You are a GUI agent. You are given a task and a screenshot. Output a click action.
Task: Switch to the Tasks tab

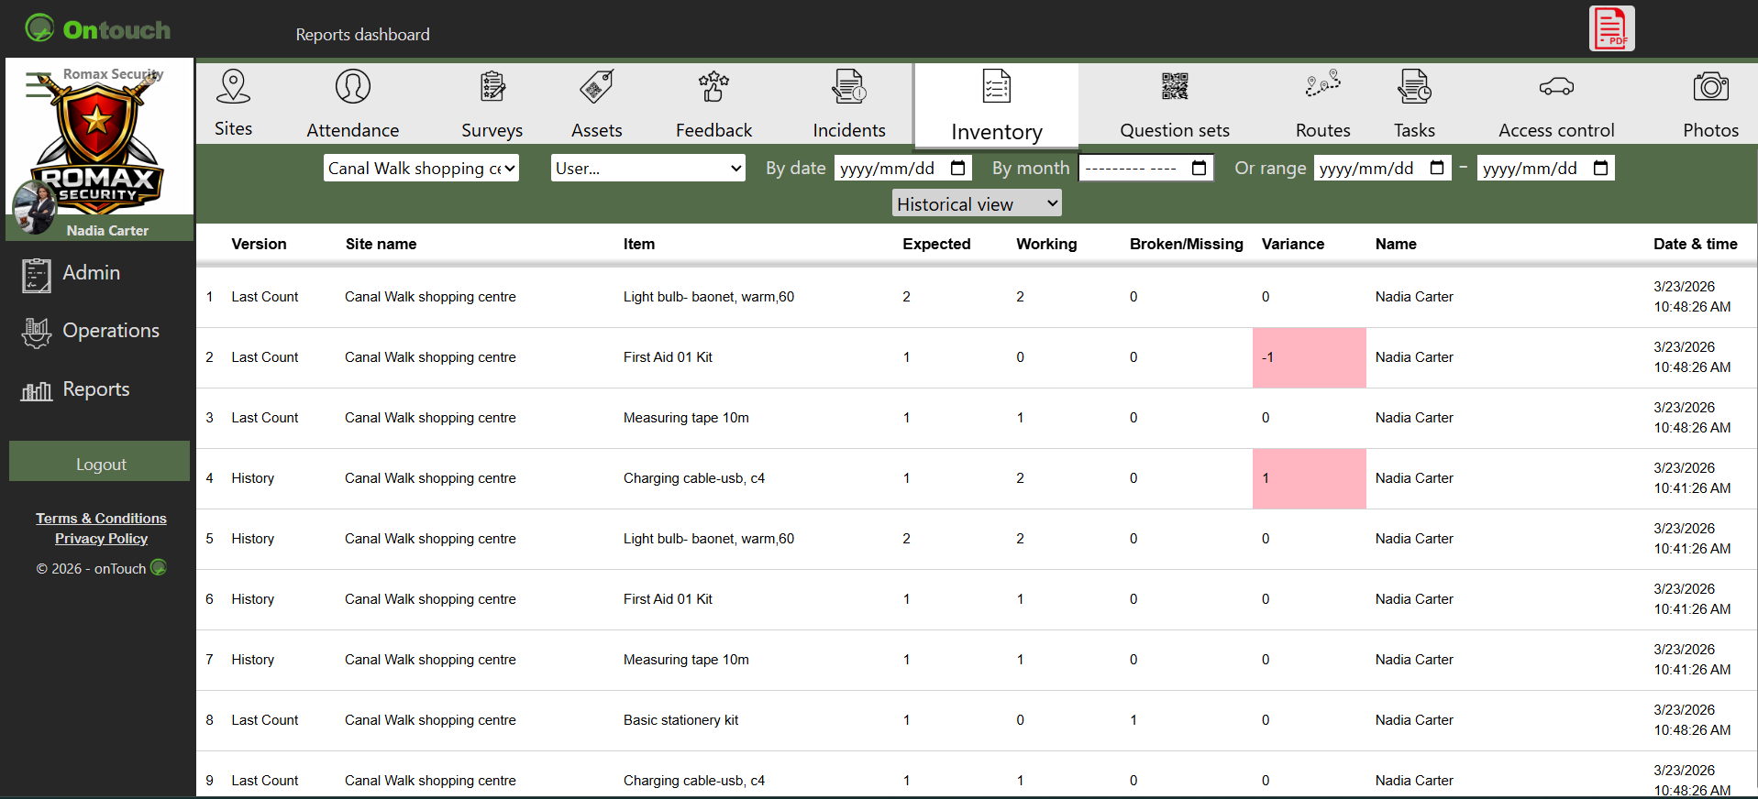[1413, 104]
